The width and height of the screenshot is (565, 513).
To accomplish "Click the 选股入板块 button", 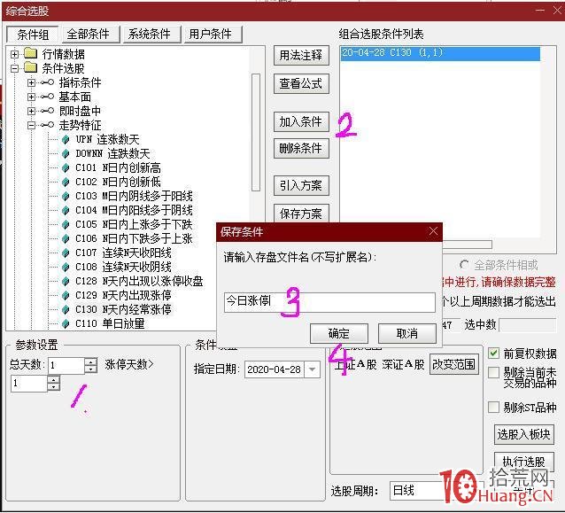I will click(523, 434).
